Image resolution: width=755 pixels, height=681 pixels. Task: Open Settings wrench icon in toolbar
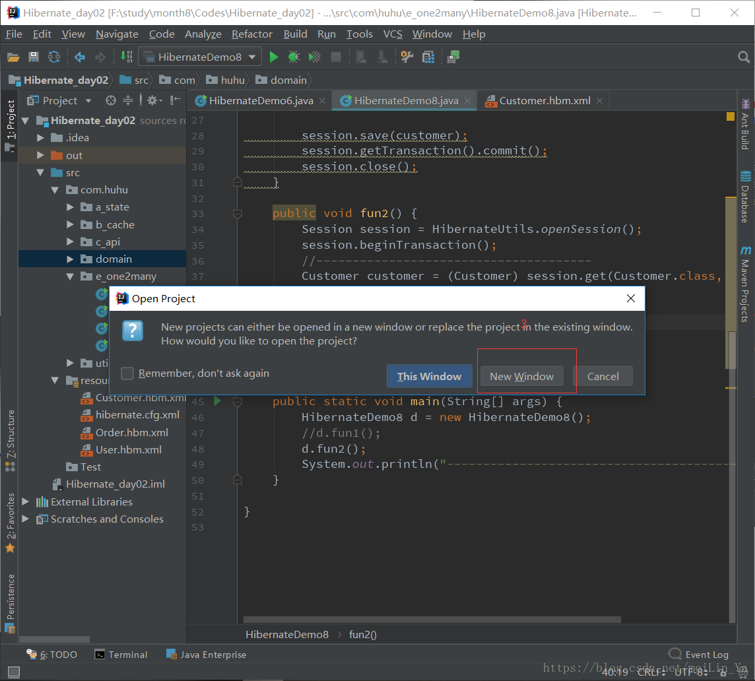click(407, 57)
